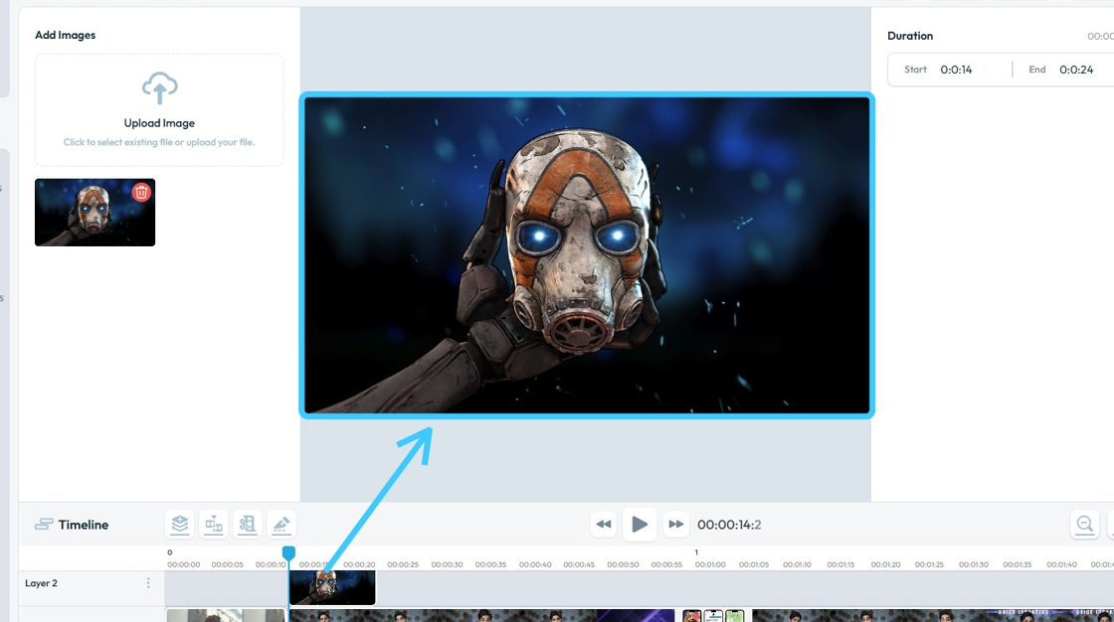This screenshot has width=1114, height=622.
Task: Click the 00:00:45 mark on timeline ruler
Action: point(579,564)
